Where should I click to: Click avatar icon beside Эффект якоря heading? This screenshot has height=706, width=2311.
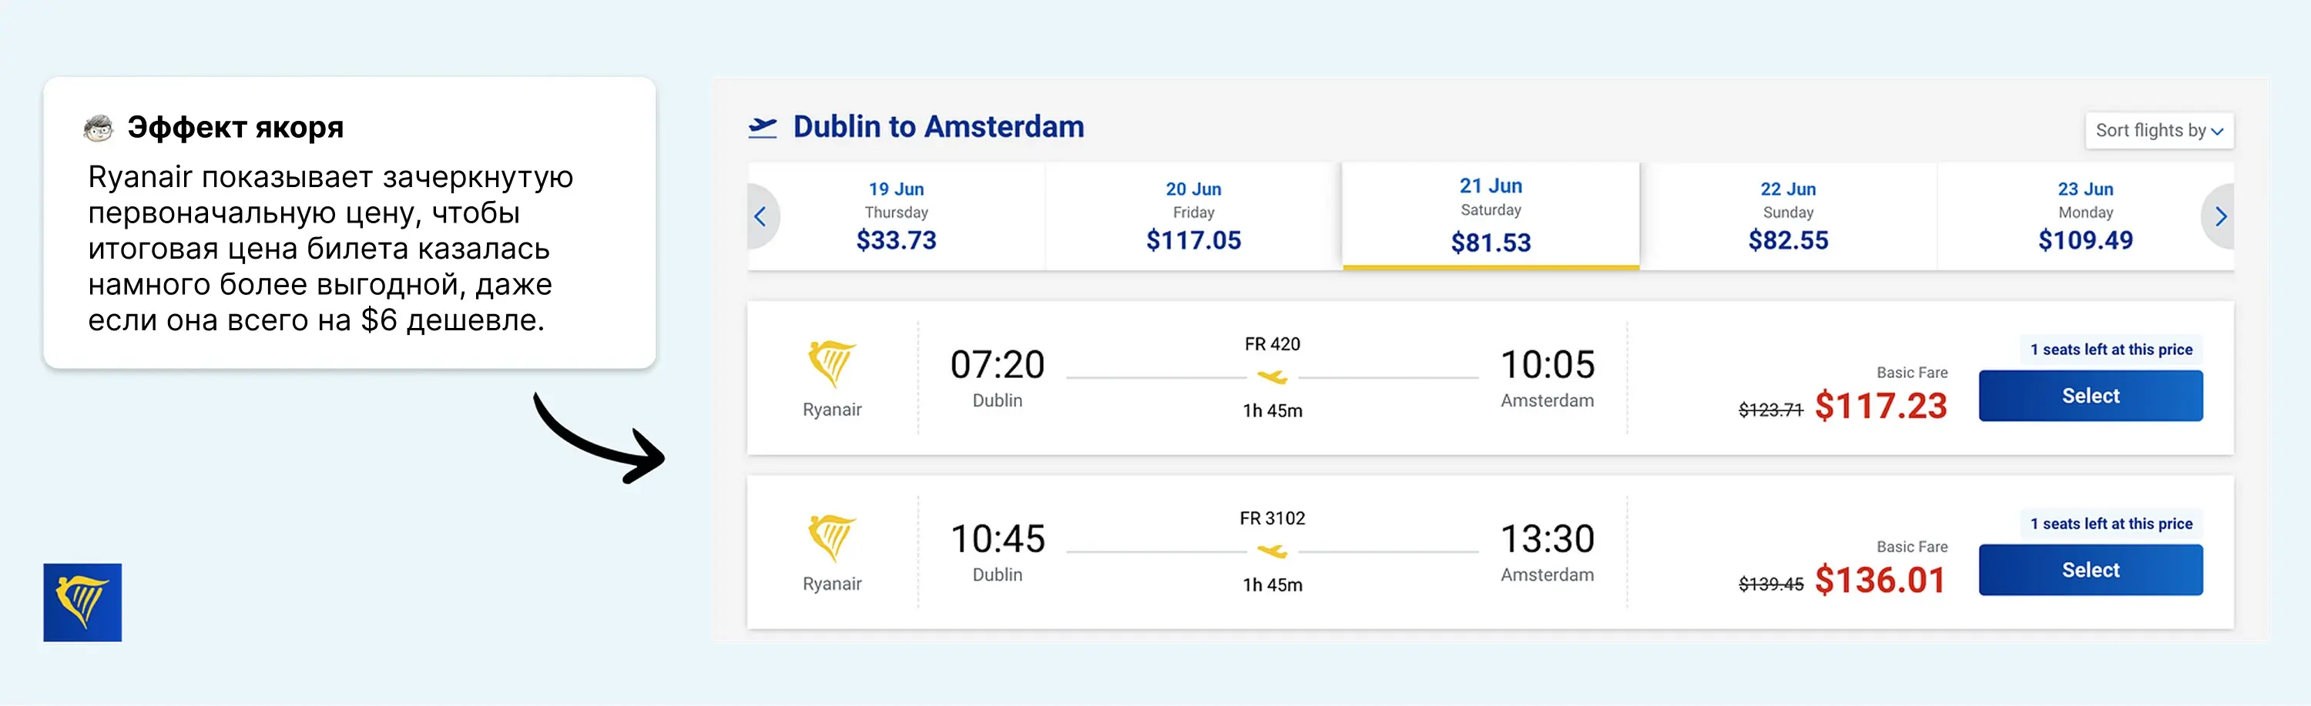pyautogui.click(x=99, y=127)
